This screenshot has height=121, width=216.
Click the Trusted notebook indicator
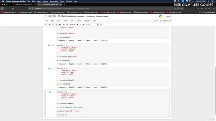point(156,21)
